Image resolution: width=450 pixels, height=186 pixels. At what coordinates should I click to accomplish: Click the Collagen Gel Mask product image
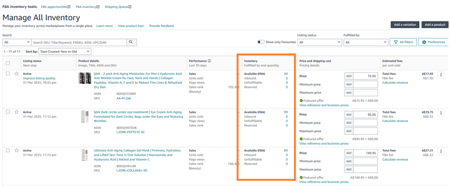(85, 154)
